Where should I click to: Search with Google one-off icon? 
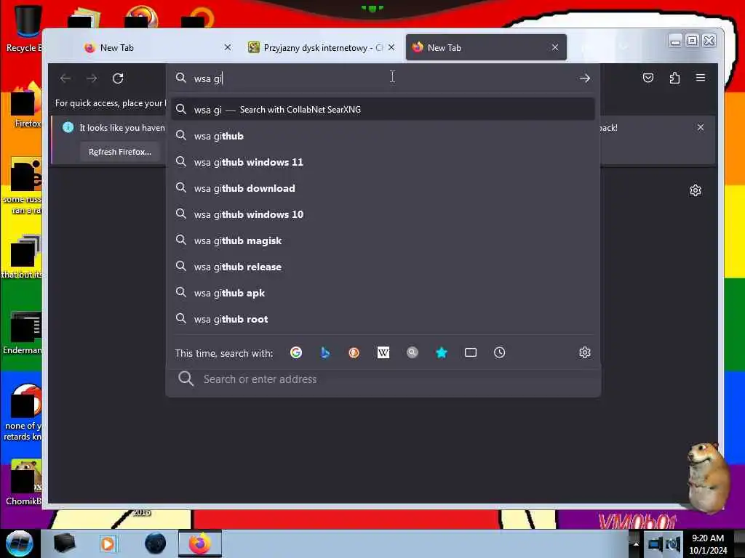[296, 352]
